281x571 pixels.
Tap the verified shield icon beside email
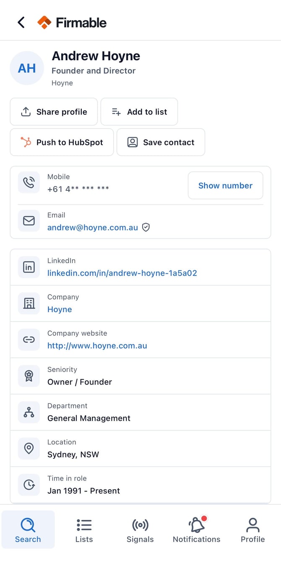click(x=146, y=227)
